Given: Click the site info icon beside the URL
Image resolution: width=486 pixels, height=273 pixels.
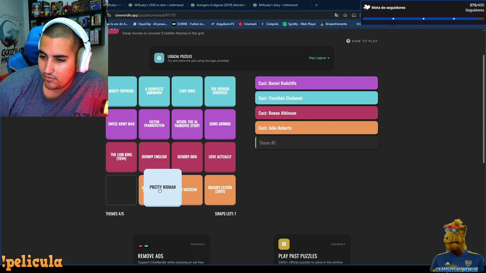Looking at the screenshot, I should click(x=109, y=15).
